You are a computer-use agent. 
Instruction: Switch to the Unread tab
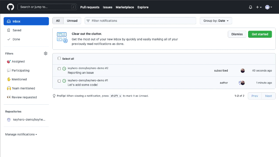coord(72,21)
